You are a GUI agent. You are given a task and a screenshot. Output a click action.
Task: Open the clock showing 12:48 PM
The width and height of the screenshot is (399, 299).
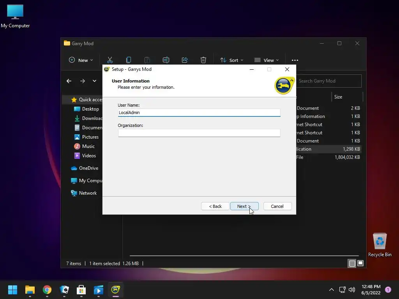(x=371, y=290)
